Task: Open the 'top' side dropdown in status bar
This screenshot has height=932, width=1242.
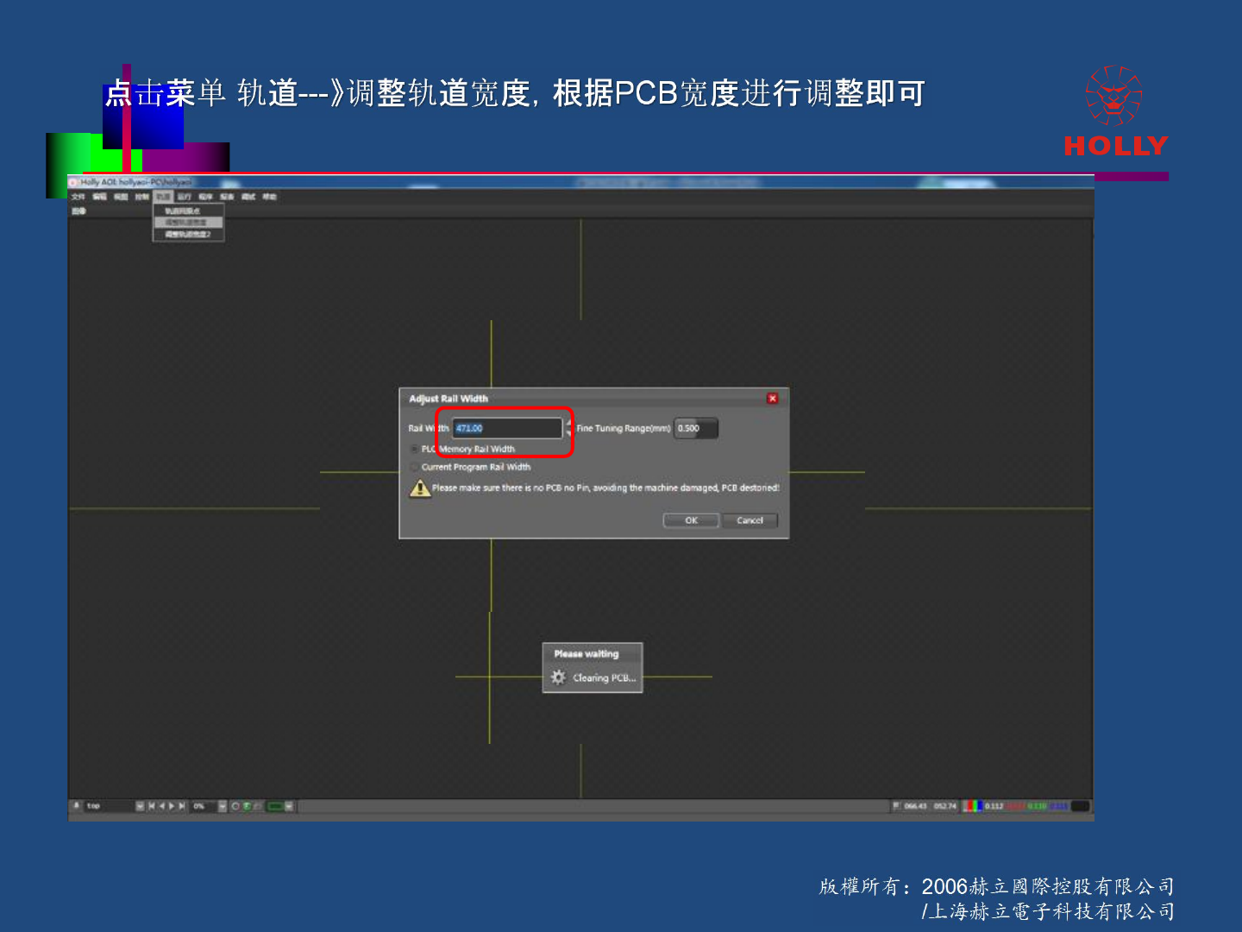Action: click(x=140, y=806)
